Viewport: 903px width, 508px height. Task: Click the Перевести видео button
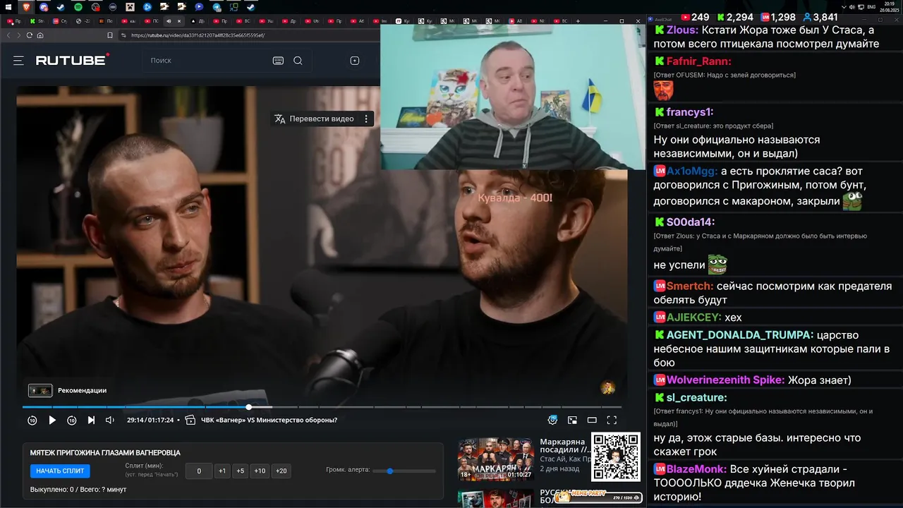pyautogui.click(x=315, y=119)
